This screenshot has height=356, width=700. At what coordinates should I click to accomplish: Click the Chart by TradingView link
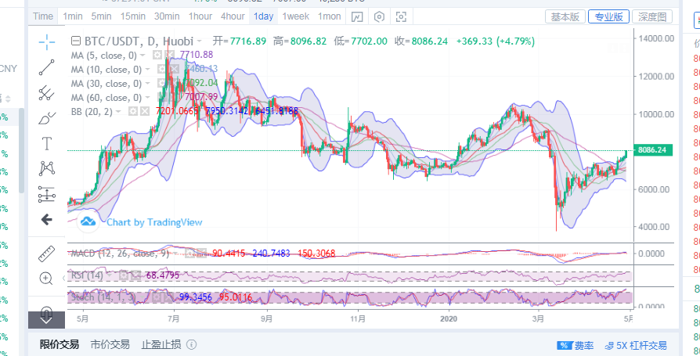pyautogui.click(x=154, y=222)
